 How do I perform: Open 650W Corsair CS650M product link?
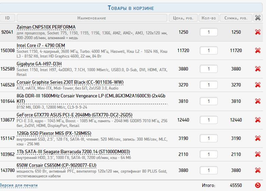(x=56, y=165)
